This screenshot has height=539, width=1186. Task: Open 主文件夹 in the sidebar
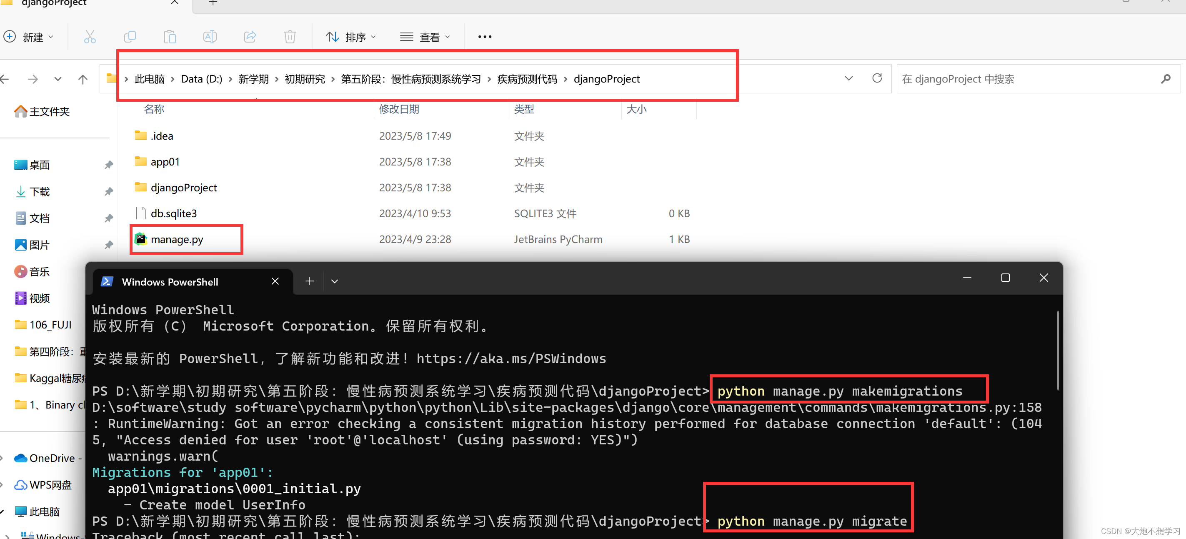(42, 111)
